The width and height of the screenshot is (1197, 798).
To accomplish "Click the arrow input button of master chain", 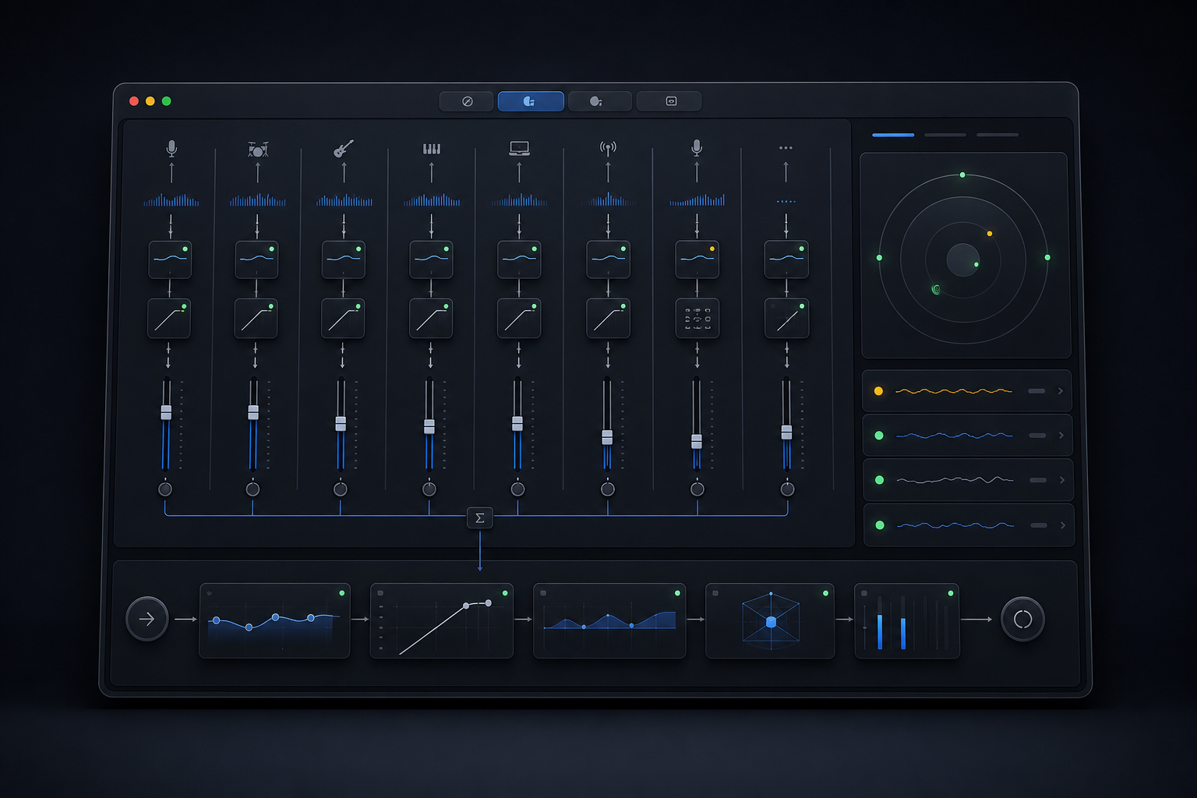I will [x=147, y=619].
